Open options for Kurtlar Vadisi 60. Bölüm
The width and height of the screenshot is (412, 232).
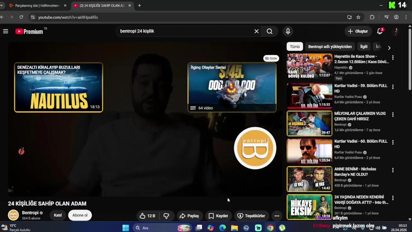393,142
